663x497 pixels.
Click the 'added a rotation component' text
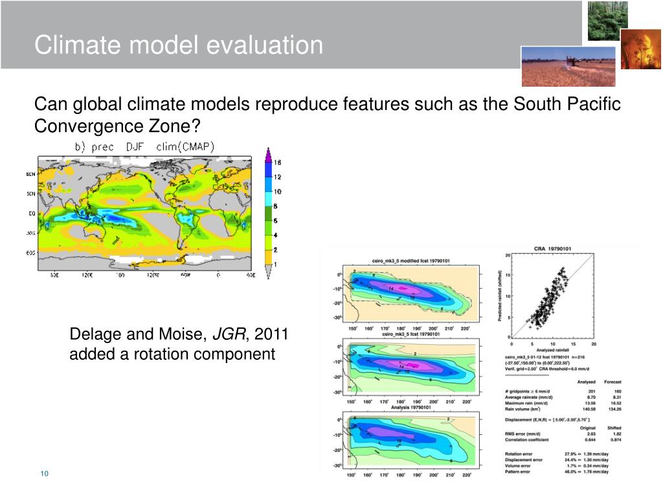pyautogui.click(x=172, y=354)
